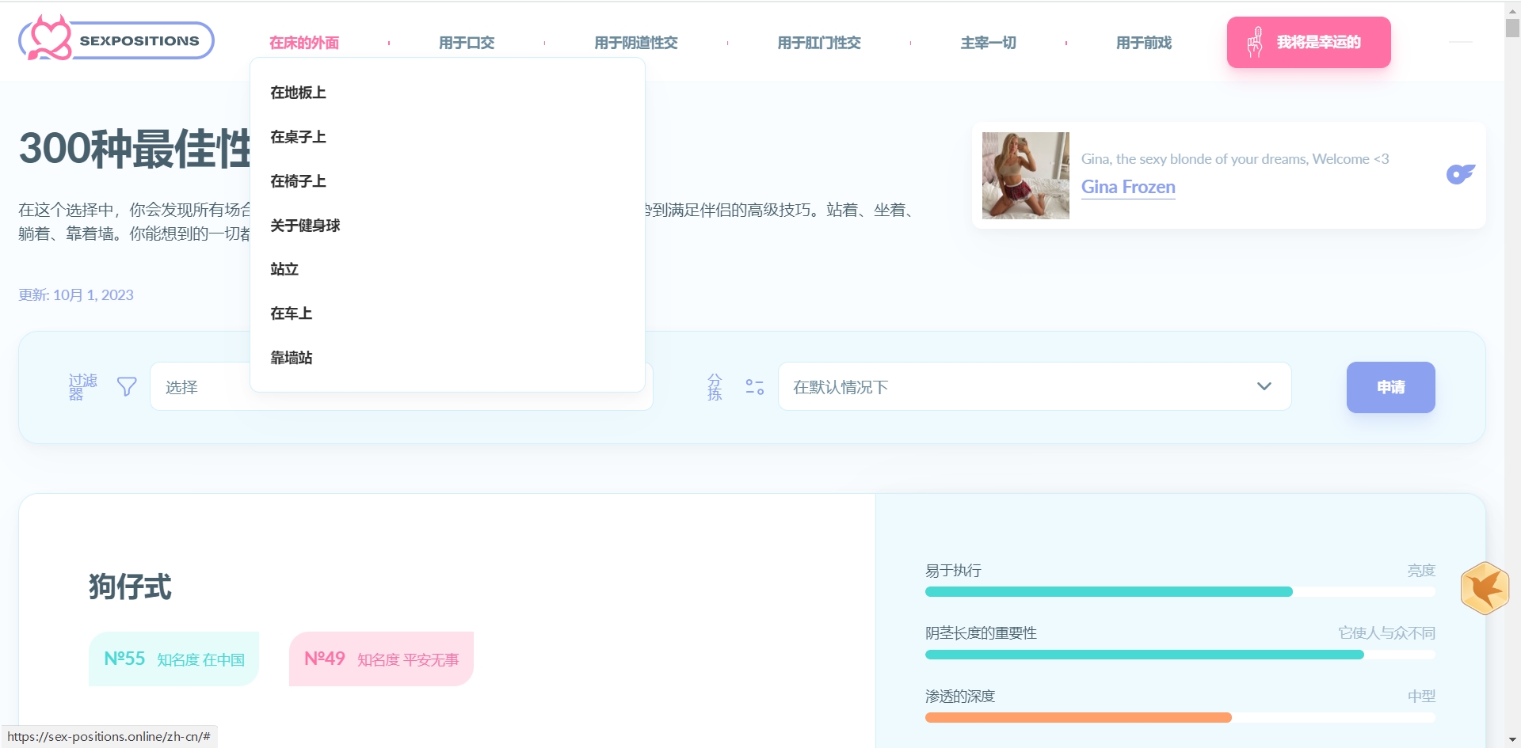Open the 主宰一切 navigation item
The width and height of the screenshot is (1521, 748).
click(x=988, y=43)
